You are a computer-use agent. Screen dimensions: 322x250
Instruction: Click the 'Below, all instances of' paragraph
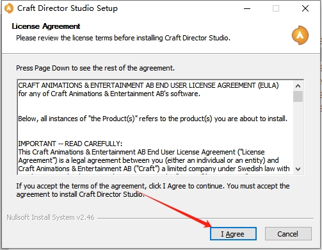pyautogui.click(x=153, y=119)
